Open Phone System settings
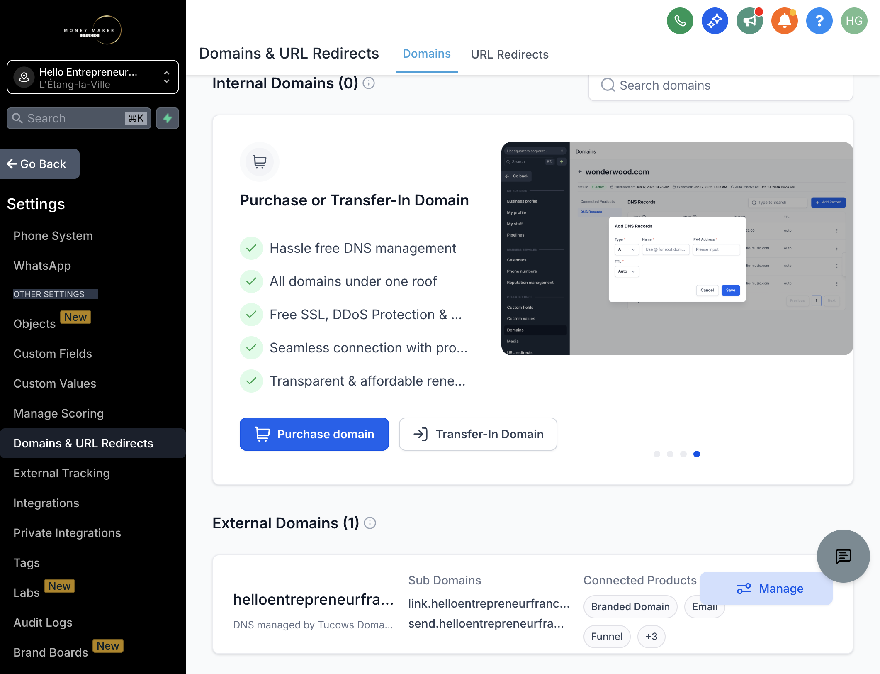This screenshot has width=880, height=674. click(53, 236)
